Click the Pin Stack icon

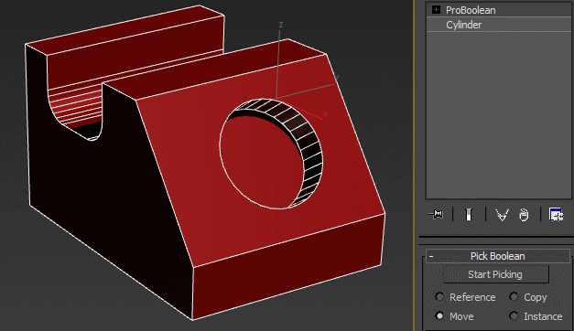click(436, 214)
